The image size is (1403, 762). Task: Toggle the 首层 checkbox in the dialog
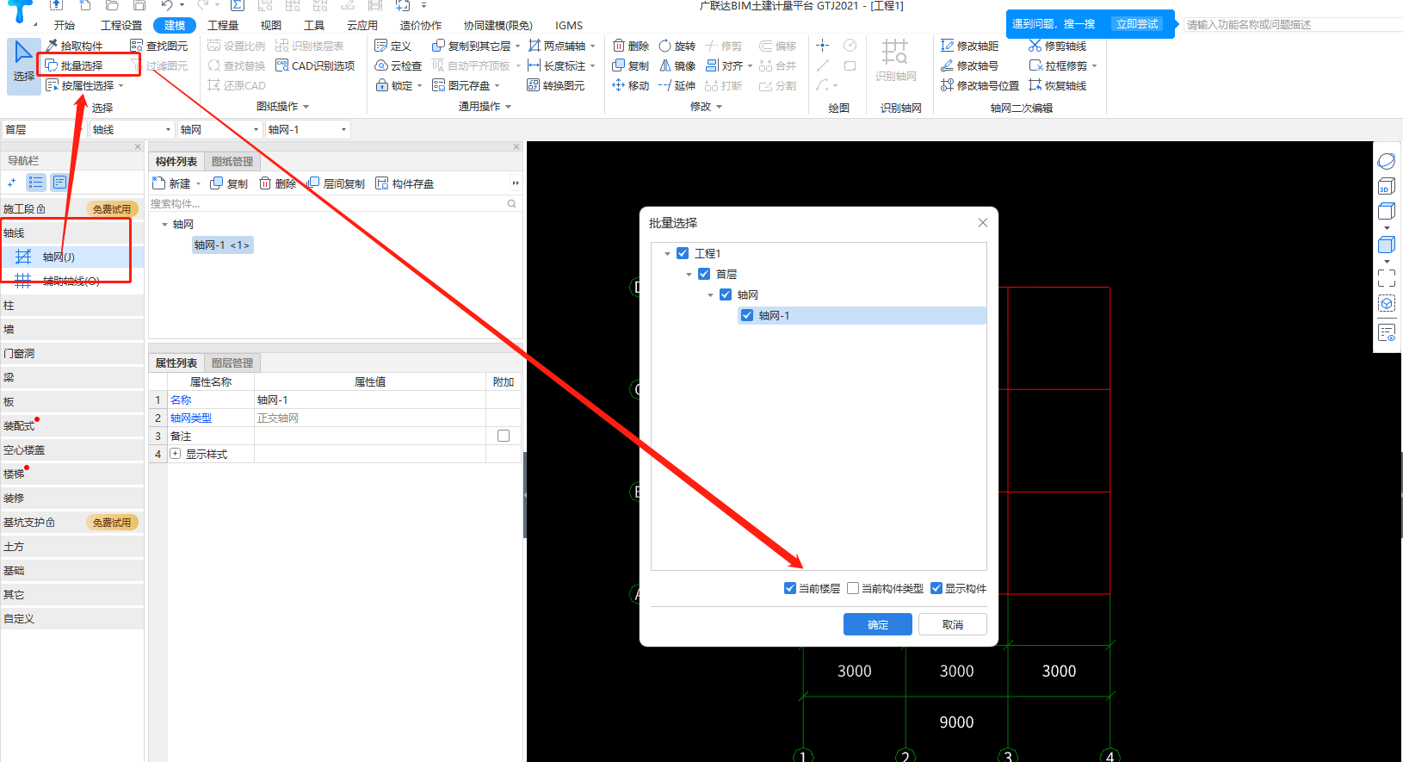click(x=704, y=274)
